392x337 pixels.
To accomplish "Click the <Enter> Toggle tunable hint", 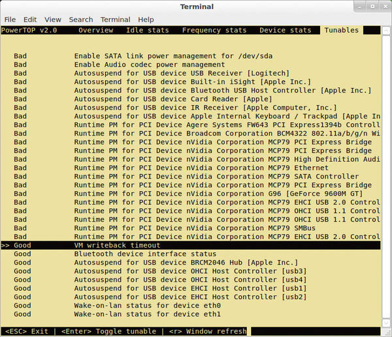I will (108, 331).
